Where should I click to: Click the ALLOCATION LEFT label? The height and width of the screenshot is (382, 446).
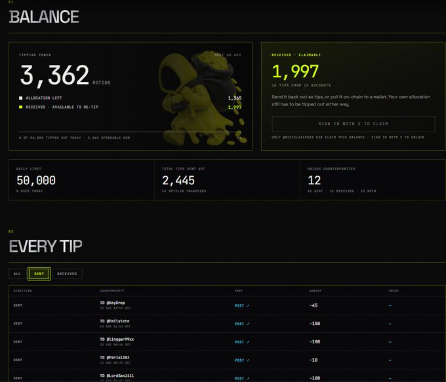point(44,98)
